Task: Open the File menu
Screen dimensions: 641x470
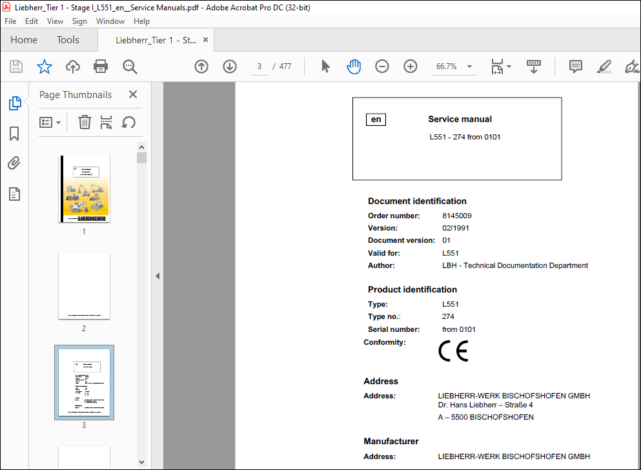Action: [x=10, y=21]
